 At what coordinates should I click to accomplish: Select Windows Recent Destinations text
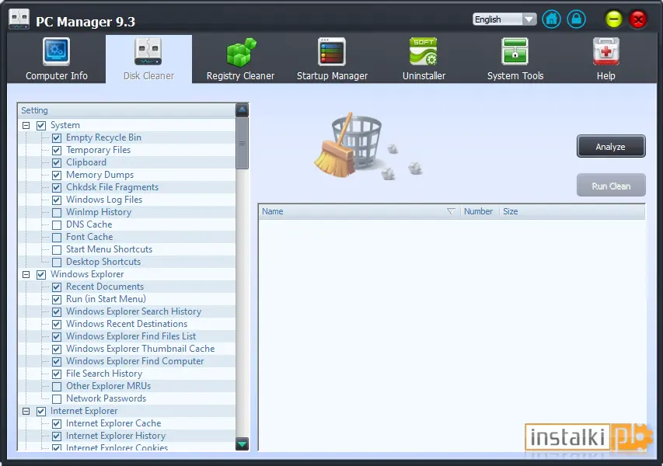coord(127,324)
